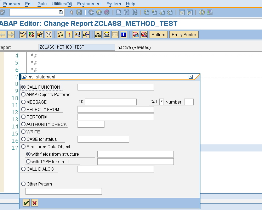Open Help question mark icon

point(202,12)
